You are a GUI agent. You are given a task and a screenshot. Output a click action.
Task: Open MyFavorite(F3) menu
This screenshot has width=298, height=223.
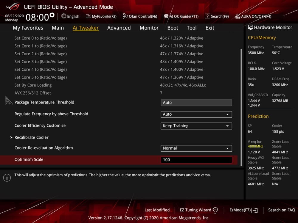point(104,16)
